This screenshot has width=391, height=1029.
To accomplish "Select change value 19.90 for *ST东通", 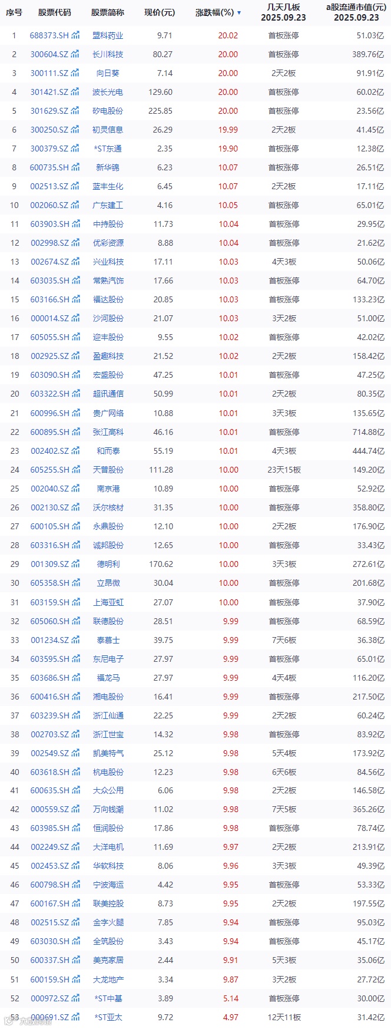I will coord(228,149).
